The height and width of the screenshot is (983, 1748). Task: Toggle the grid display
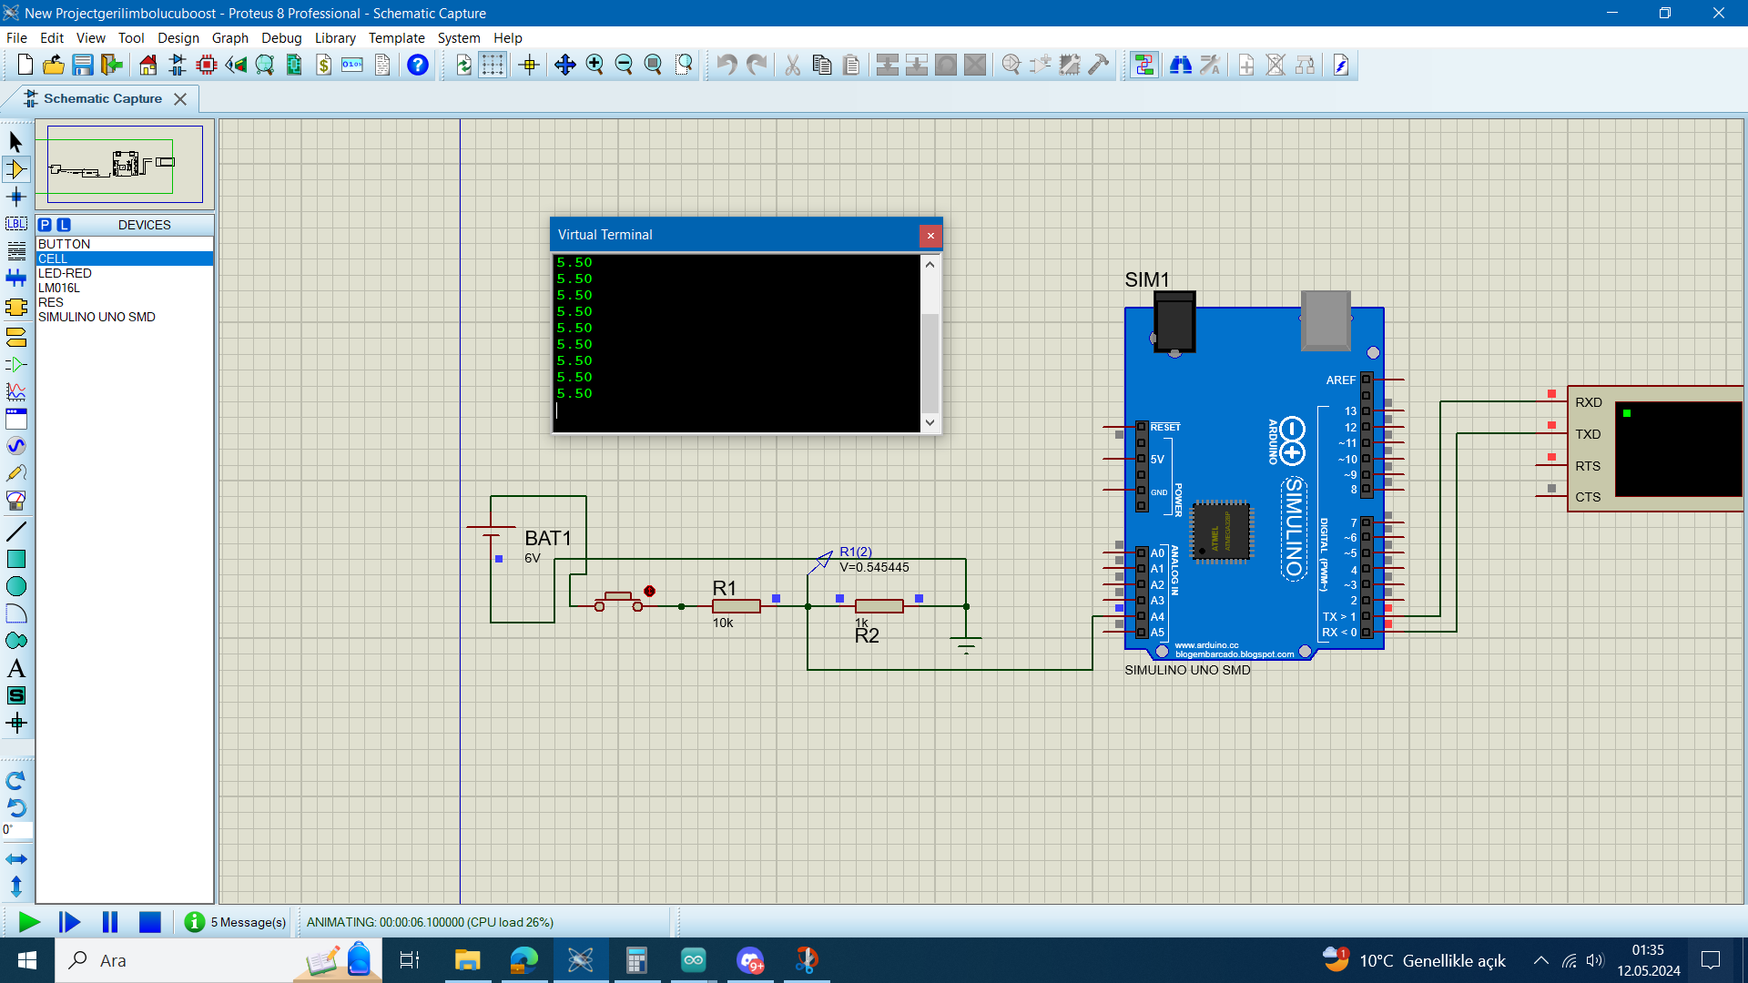coord(492,65)
